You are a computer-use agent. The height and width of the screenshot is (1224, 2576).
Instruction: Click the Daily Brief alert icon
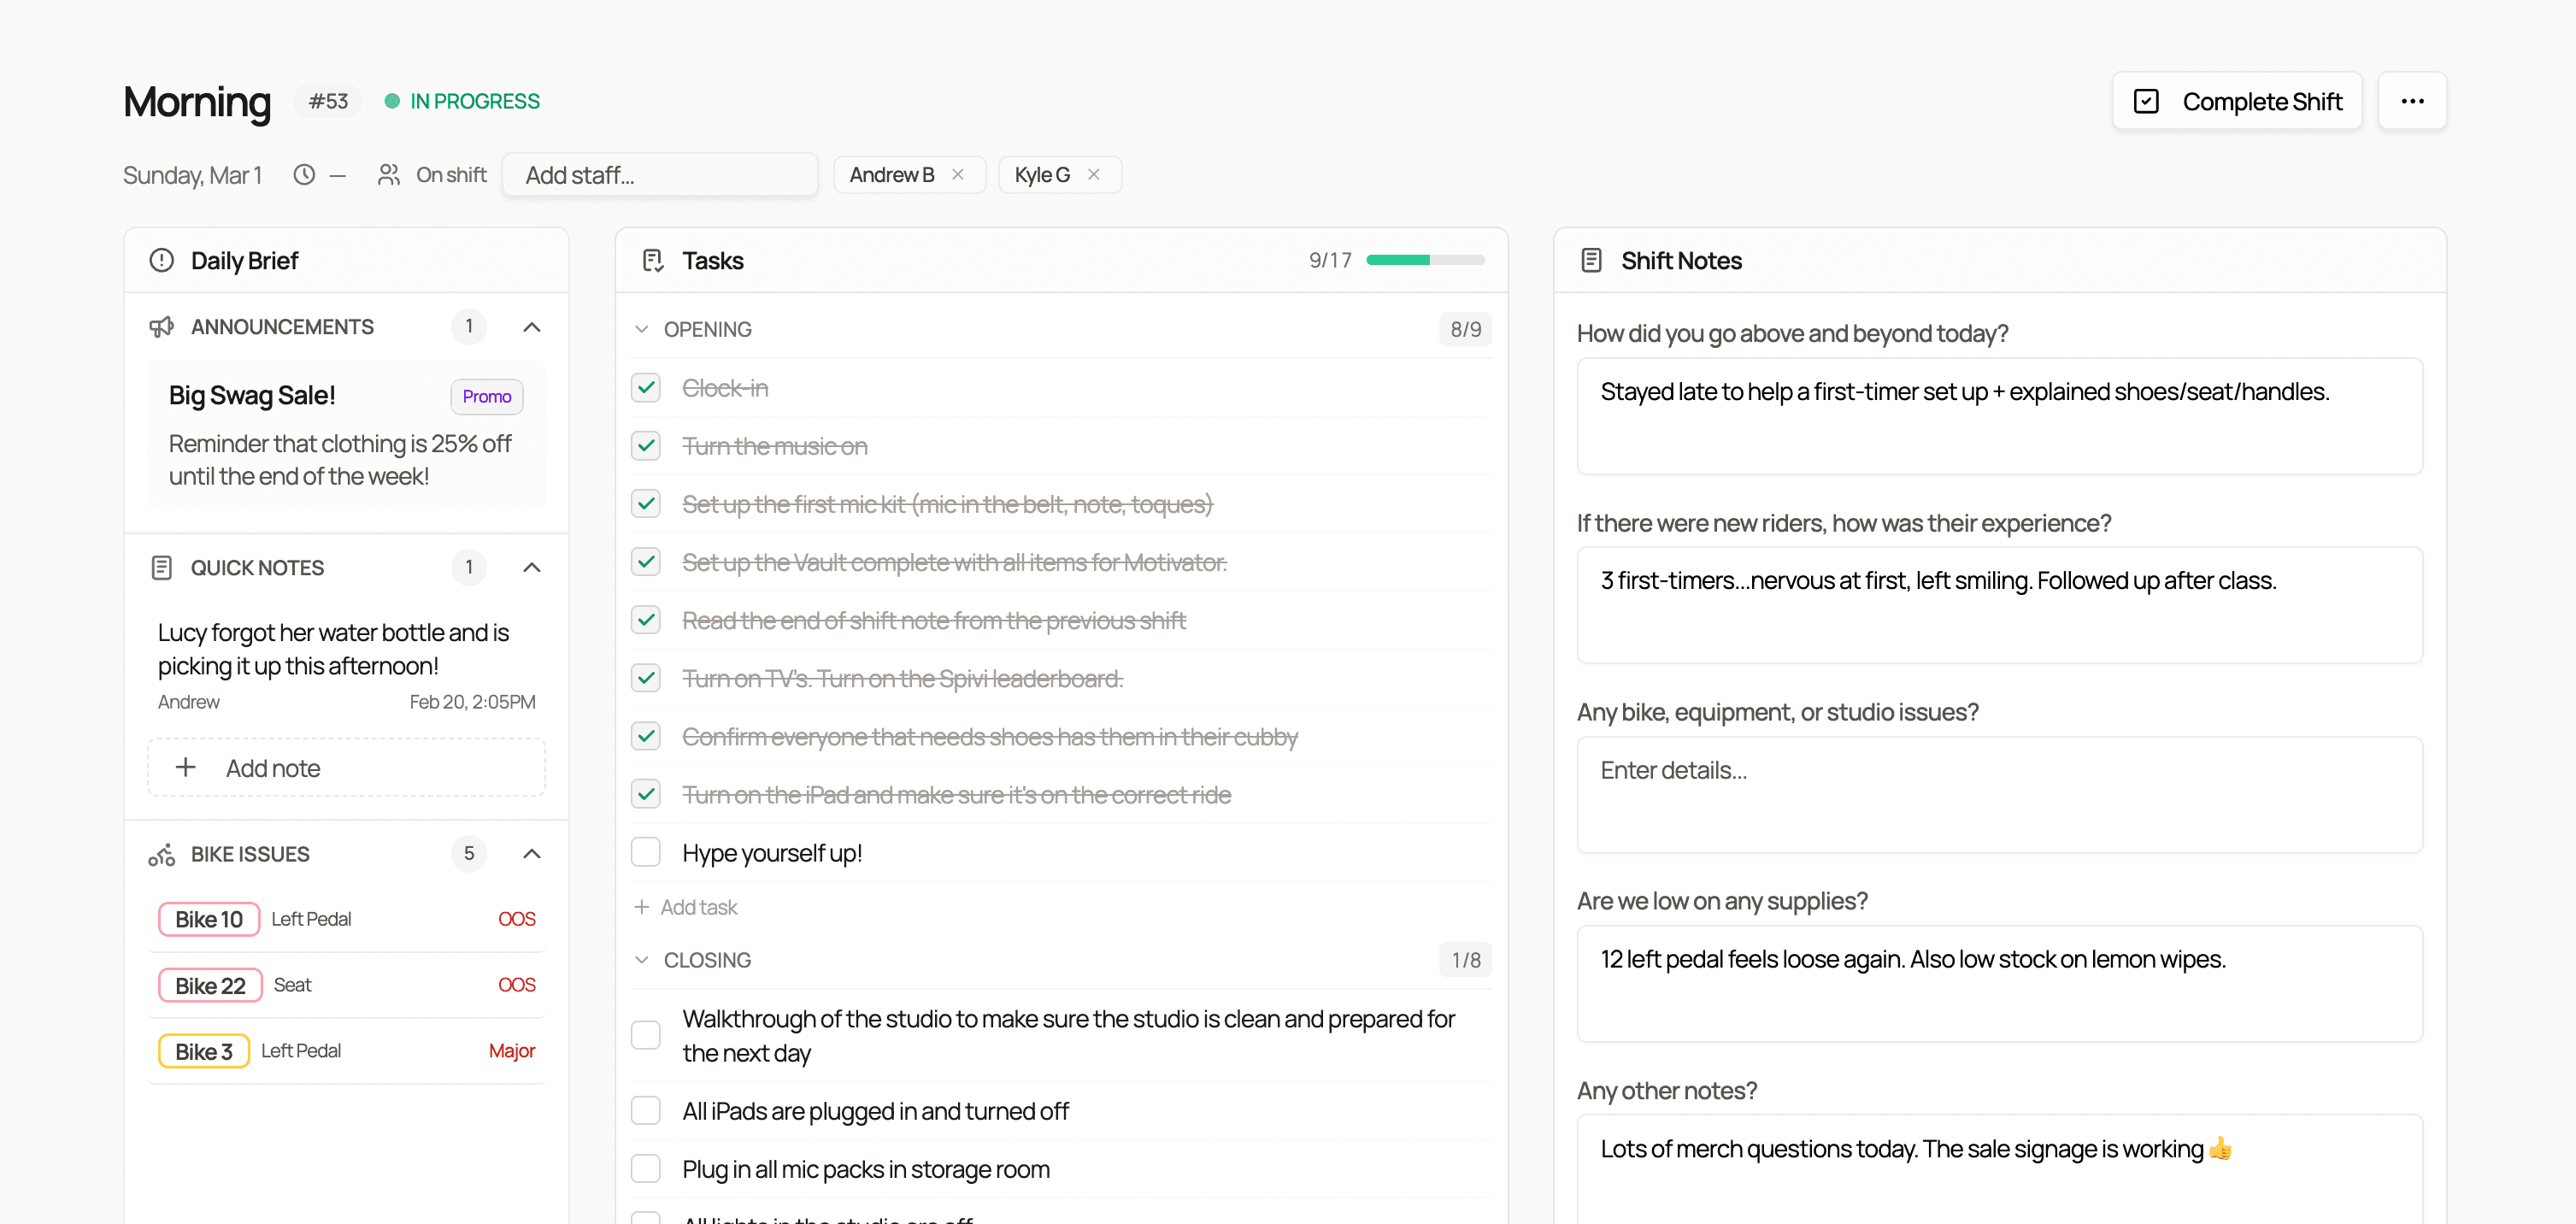click(161, 260)
